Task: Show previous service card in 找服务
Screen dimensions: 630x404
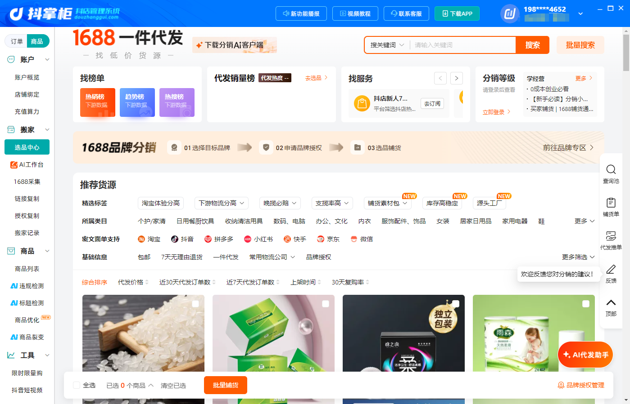Action: point(440,78)
